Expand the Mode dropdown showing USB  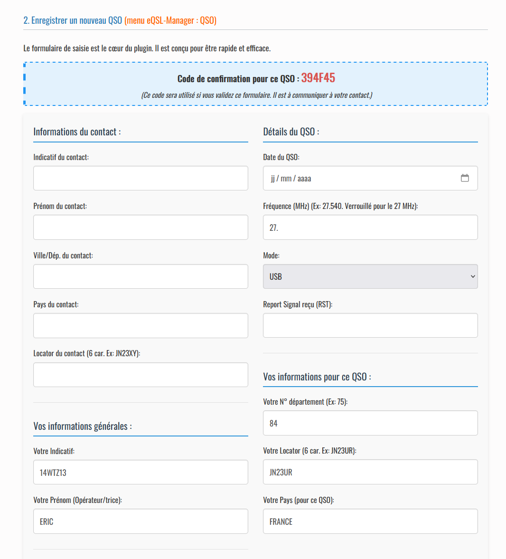pos(370,276)
